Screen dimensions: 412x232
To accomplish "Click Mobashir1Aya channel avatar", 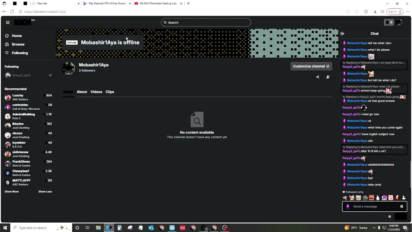I will point(69,69).
